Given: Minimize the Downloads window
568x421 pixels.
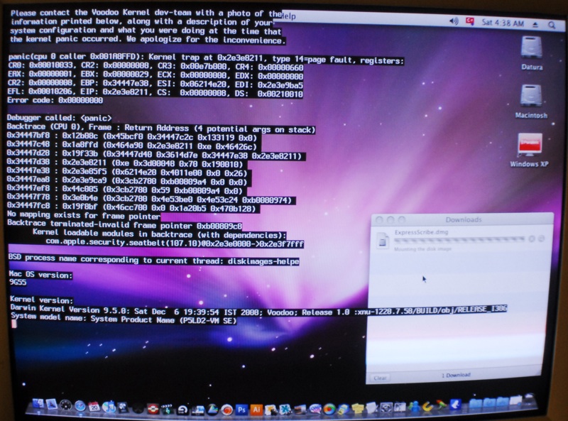Looking at the screenshot, I should 390,219.
